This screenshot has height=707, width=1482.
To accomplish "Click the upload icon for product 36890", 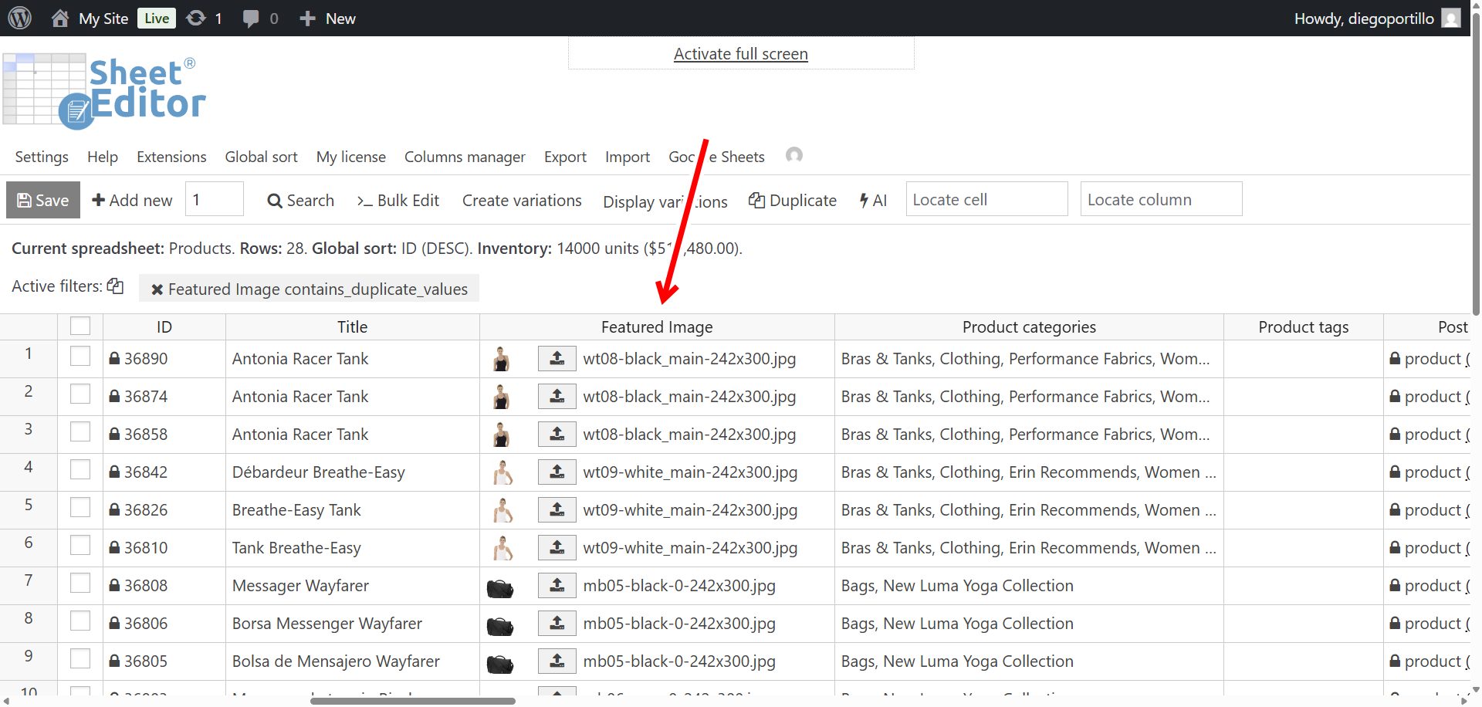I will pos(557,359).
